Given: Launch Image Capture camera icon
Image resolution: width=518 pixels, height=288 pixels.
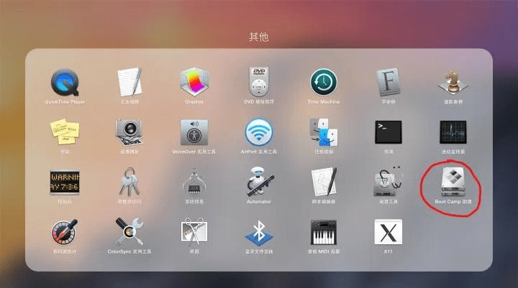Looking at the screenshot, I should (129, 132).
